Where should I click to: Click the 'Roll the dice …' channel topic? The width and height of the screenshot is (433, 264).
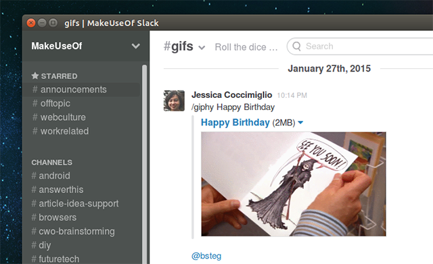(x=246, y=47)
